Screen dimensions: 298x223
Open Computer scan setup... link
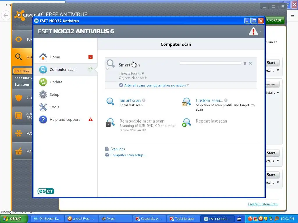(x=128, y=155)
